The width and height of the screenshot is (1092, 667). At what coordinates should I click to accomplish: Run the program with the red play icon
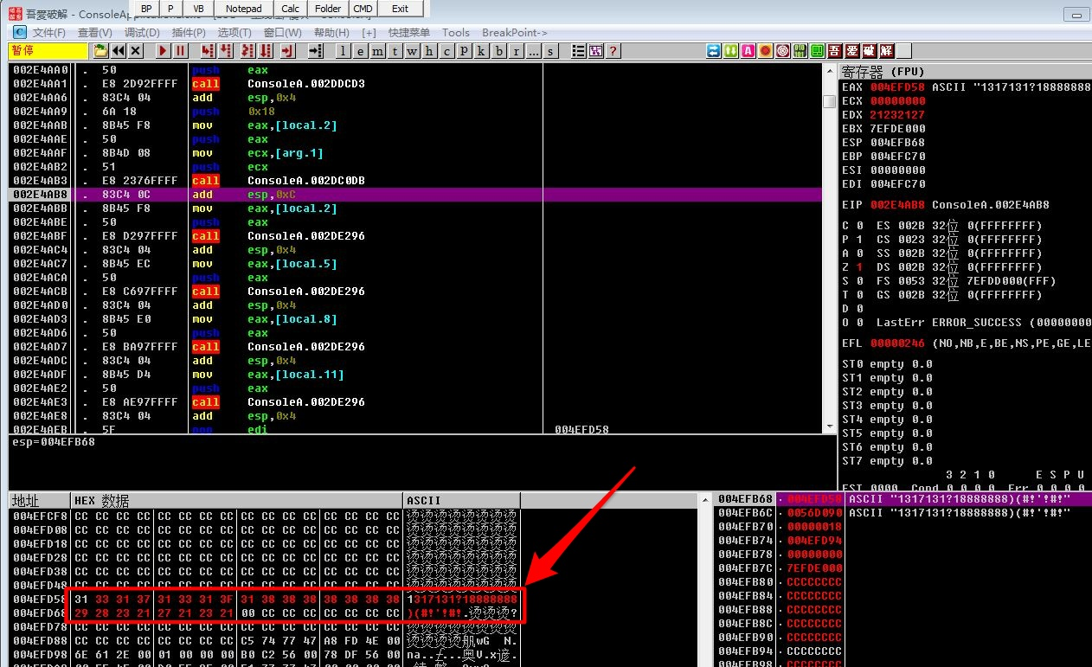pyautogui.click(x=163, y=51)
